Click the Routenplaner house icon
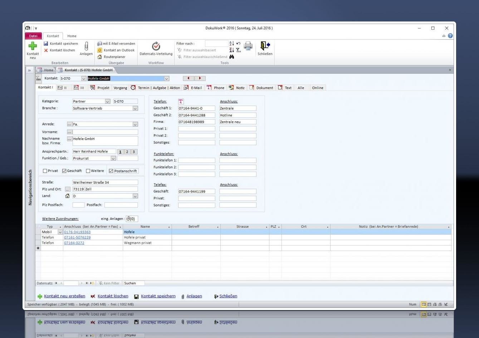Viewport: 479px width, 338px height. tap(100, 57)
